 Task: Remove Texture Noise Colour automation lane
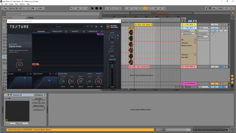(195, 43)
